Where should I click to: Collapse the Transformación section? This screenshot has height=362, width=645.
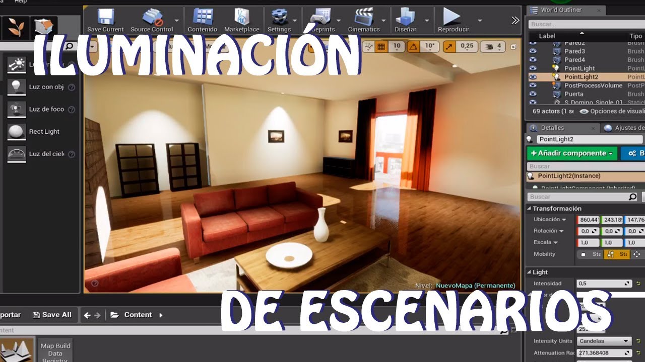click(x=529, y=209)
